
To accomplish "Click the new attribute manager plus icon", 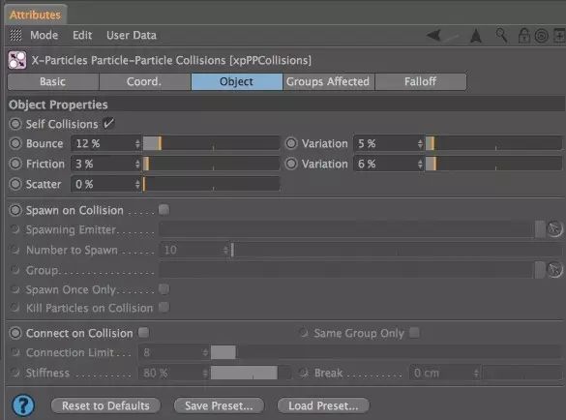I will [x=560, y=36].
